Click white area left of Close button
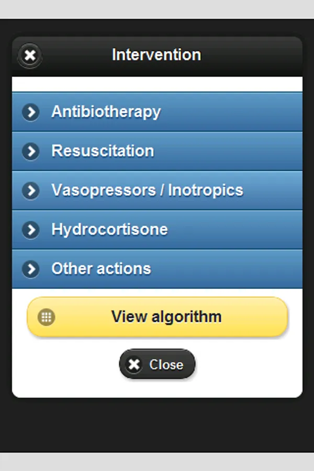The width and height of the screenshot is (314, 471). (63, 366)
